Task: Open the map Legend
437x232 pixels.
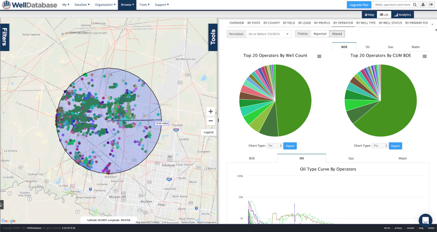Action: (x=208, y=132)
